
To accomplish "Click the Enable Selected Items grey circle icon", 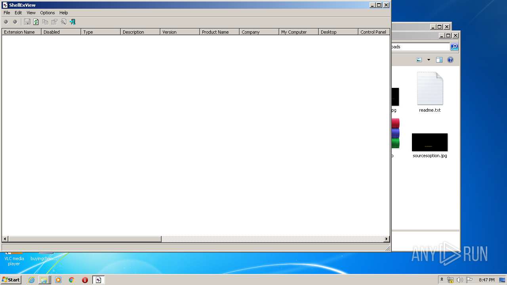I will point(15,22).
